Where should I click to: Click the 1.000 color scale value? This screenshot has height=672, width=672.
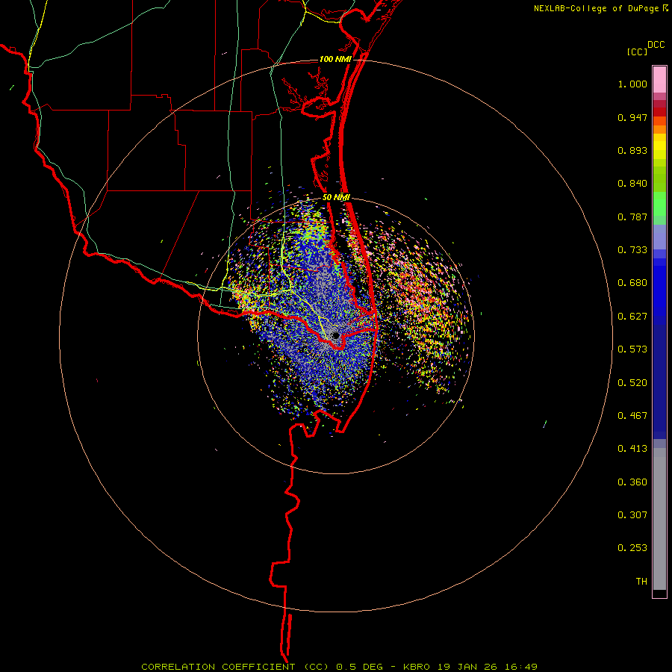[632, 84]
